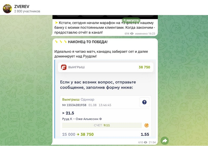Click the share arrow button beside the message
The image size is (208, 146).
click(165, 141)
